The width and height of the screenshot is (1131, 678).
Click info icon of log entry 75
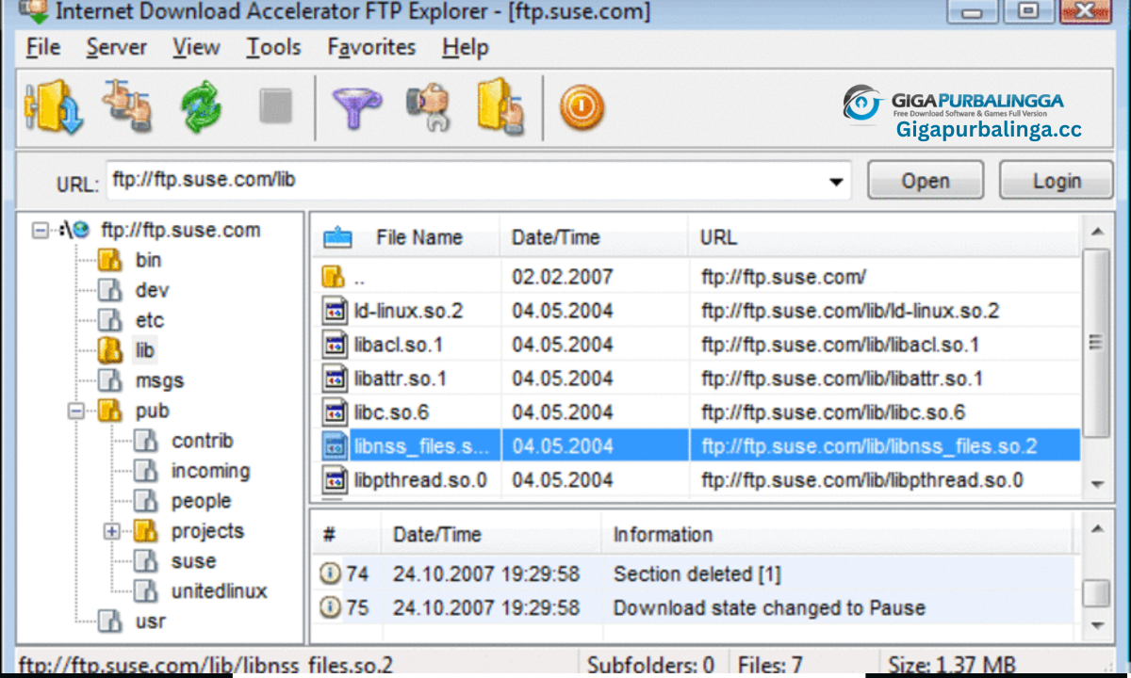click(330, 607)
